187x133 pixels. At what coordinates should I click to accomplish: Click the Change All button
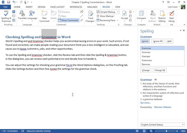(x=160, y=70)
